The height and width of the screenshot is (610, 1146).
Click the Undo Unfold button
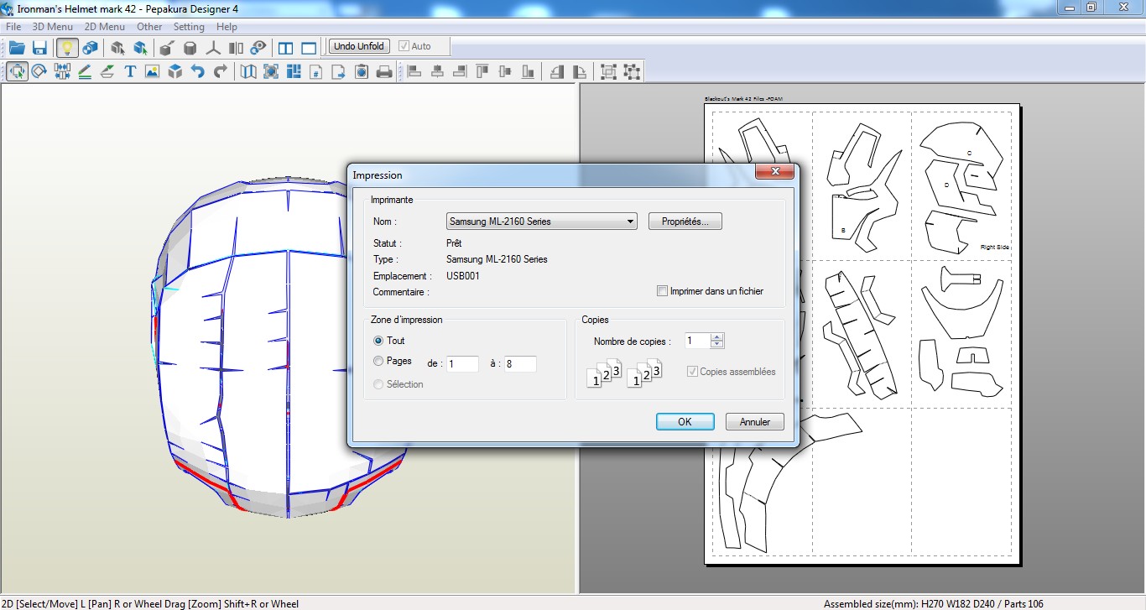click(359, 46)
